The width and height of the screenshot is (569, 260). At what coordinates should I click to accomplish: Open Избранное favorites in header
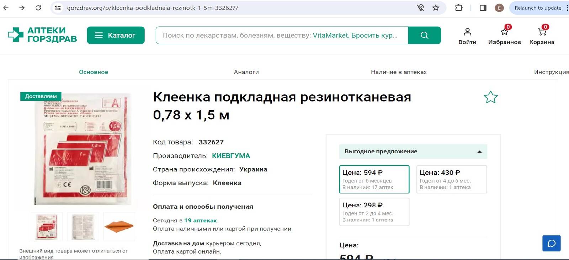[x=504, y=32]
